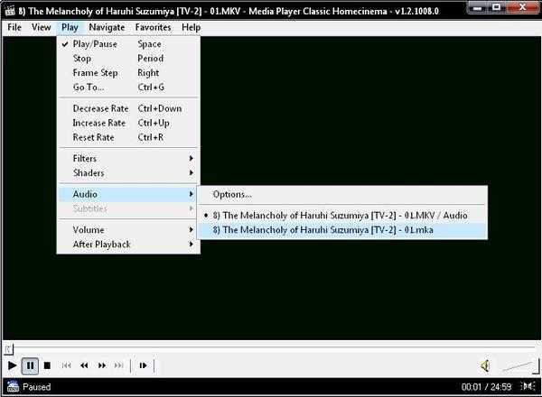The image size is (542, 397).
Task: Click the status bar icon beside Paused
Action: click(x=13, y=387)
